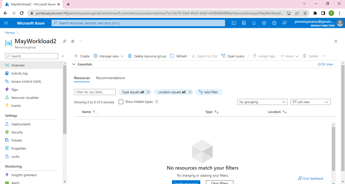
Task: Sort resources by Name column
Action: click(x=89, y=112)
